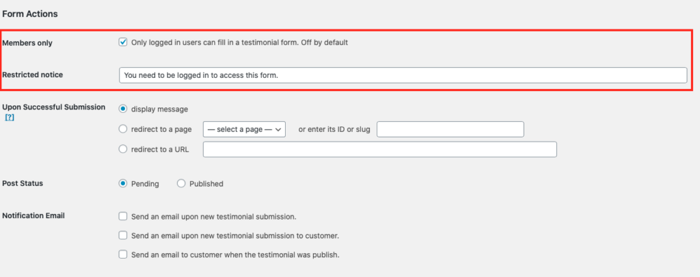Click the dropdown chevron of select a page
This screenshot has height=277, width=700.
click(278, 129)
